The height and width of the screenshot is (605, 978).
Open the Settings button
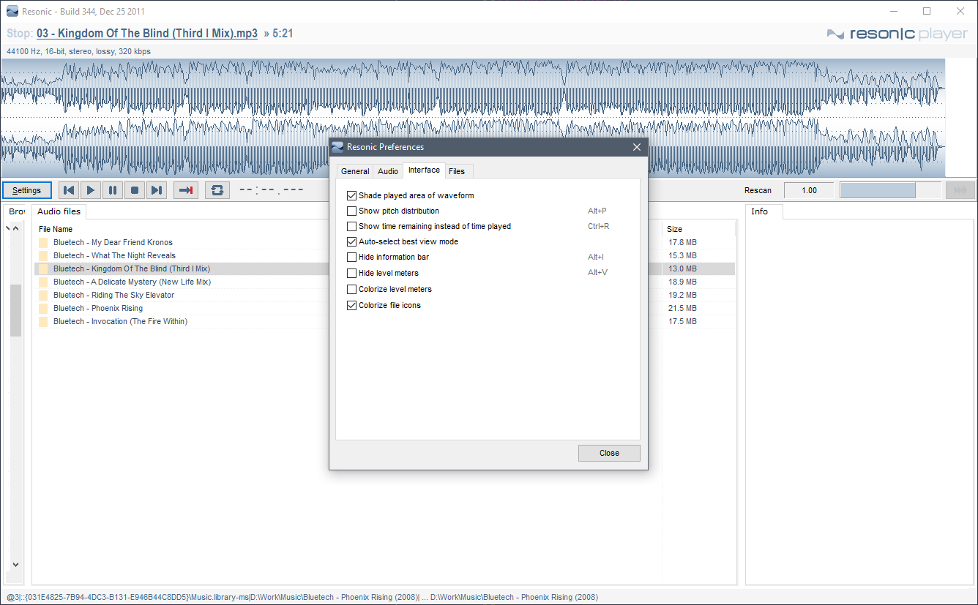coord(27,190)
